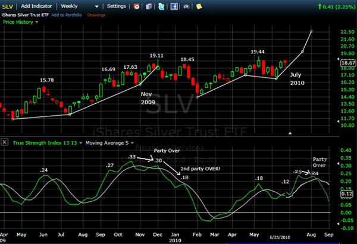The height and width of the screenshot is (244, 357).
Task: Click the Aug month axis label at right
Action: [311, 235]
